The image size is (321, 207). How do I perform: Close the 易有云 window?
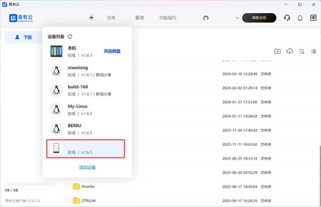[x=314, y=4]
